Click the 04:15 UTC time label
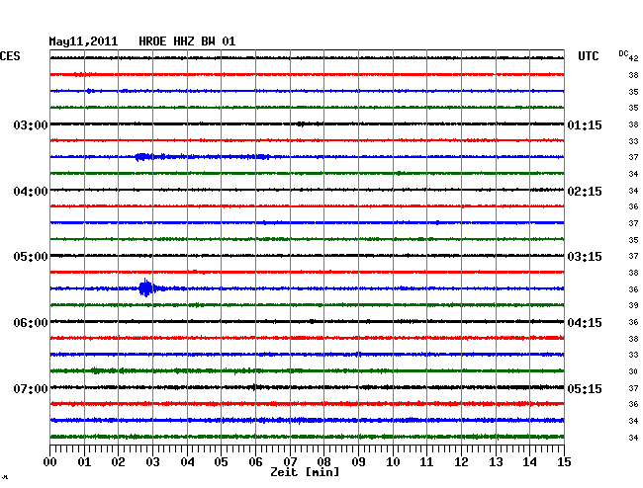Screen dimensions: 643x488 tap(585, 323)
